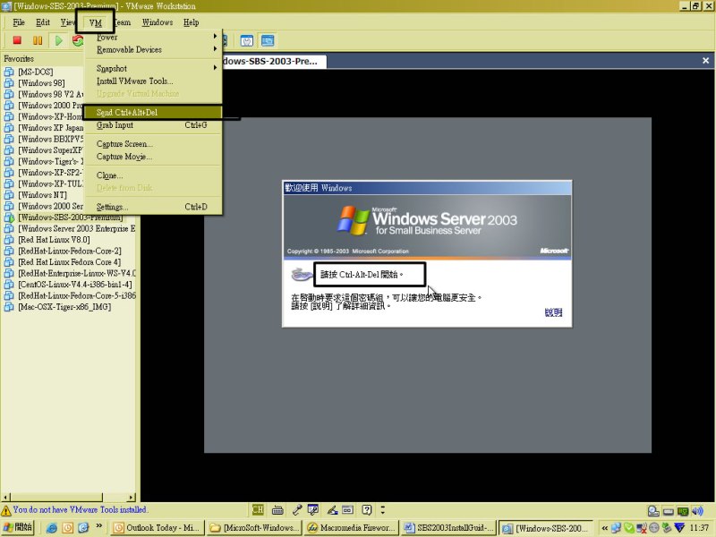Open the Help menu
This screenshot has width=716, height=537.
[191, 22]
